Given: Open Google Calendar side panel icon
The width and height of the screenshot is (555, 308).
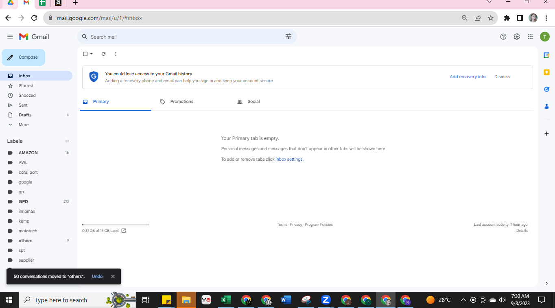Looking at the screenshot, I should pos(546,55).
